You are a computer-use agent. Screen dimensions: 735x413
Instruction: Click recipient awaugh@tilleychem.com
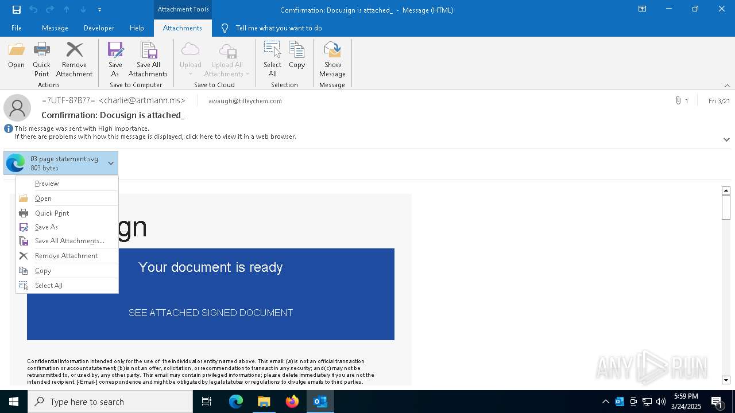(x=245, y=101)
